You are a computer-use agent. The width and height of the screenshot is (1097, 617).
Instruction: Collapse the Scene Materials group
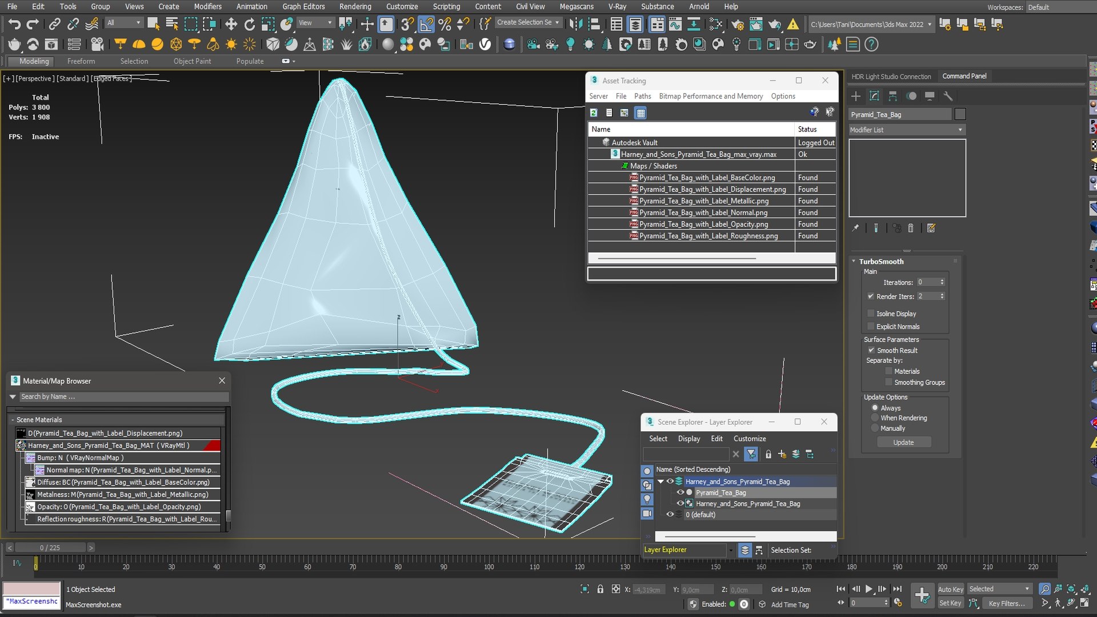(x=13, y=420)
